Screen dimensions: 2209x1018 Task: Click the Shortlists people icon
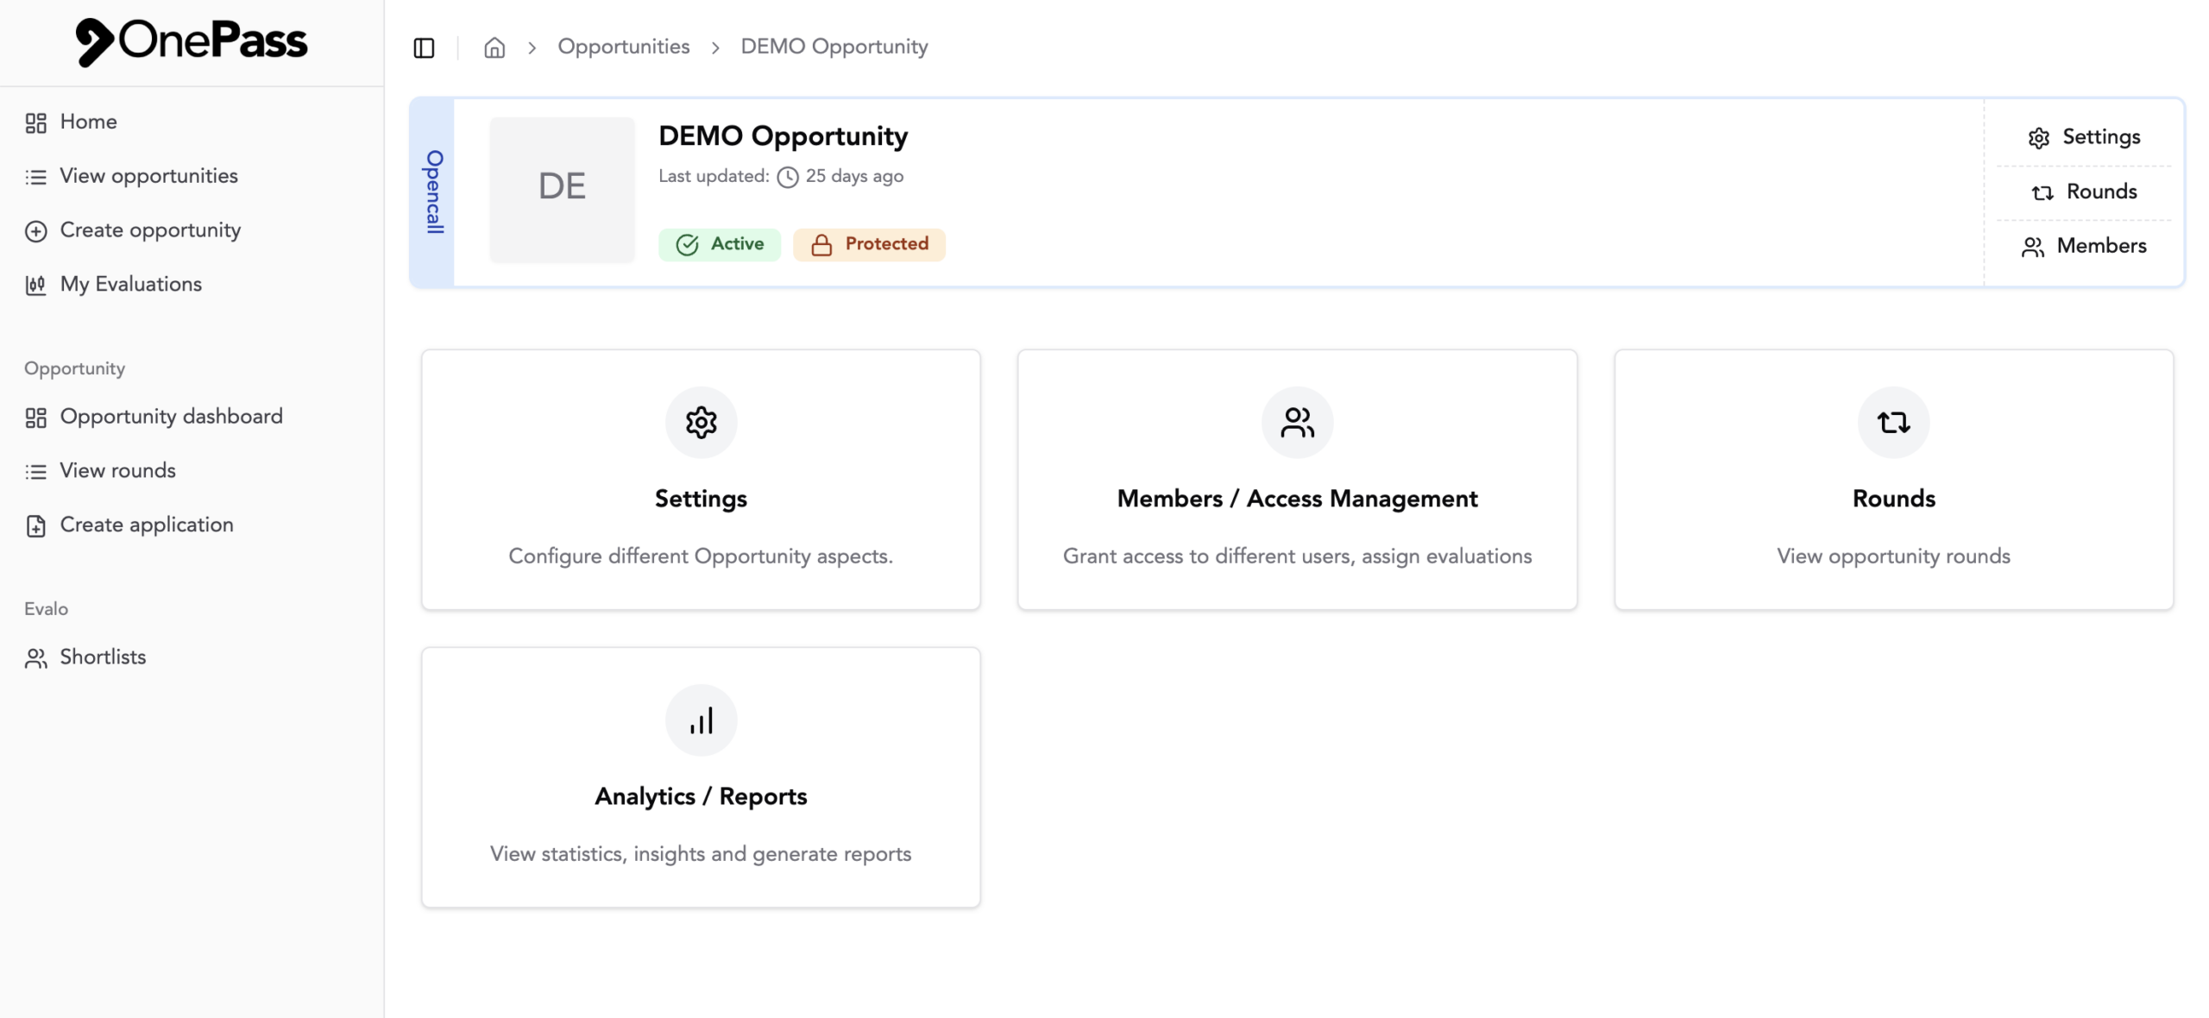[35, 658]
